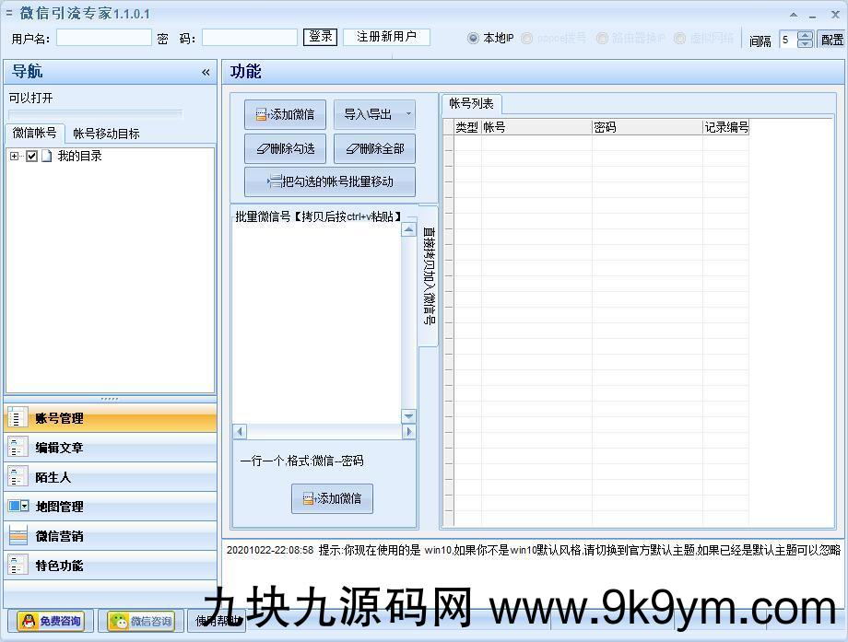Toggle the 我的目录 checkbox
This screenshot has height=642, width=848.
click(32, 157)
